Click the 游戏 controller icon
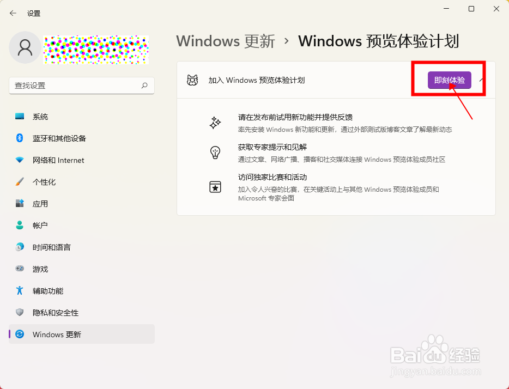509x389 pixels. coord(20,269)
